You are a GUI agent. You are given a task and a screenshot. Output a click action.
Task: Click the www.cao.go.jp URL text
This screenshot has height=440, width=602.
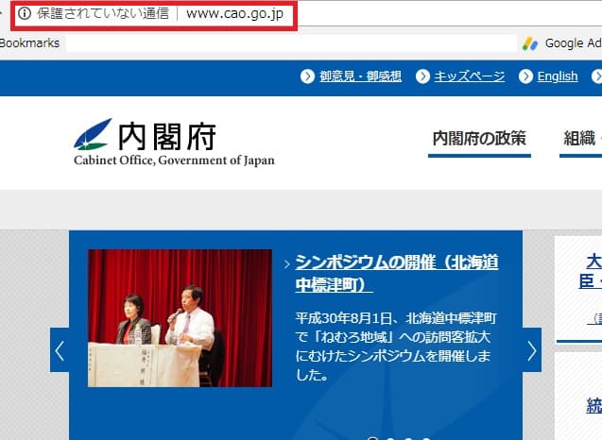[234, 14]
